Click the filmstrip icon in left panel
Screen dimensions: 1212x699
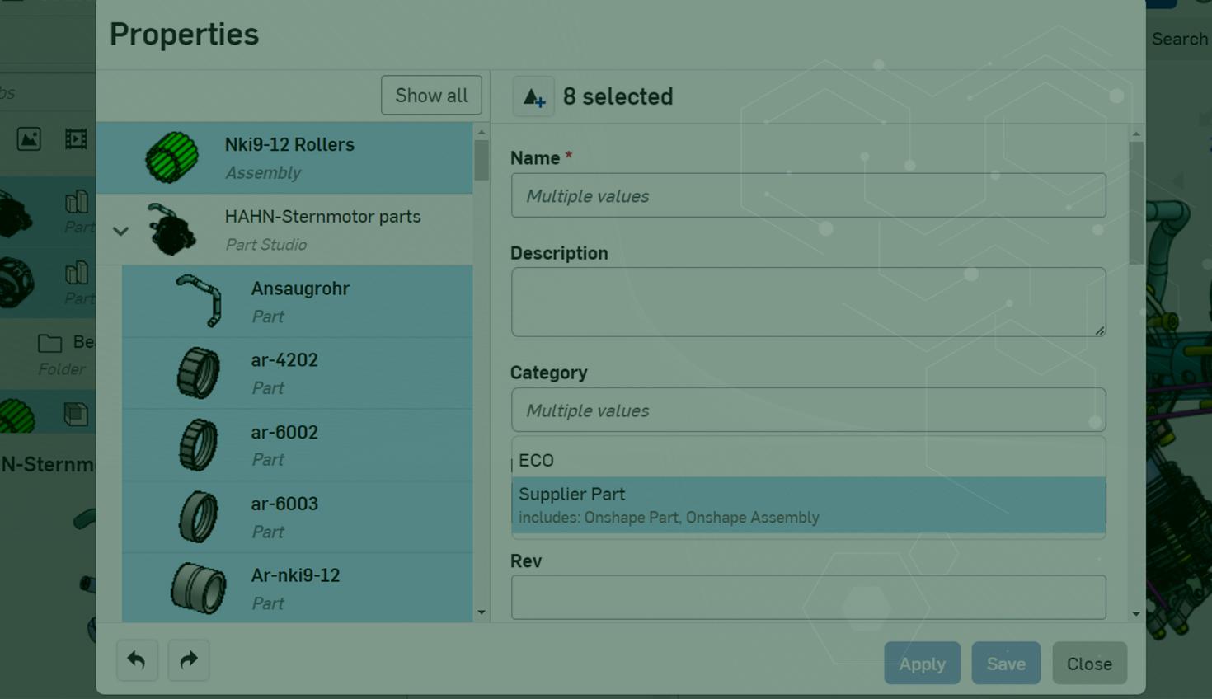(x=76, y=138)
